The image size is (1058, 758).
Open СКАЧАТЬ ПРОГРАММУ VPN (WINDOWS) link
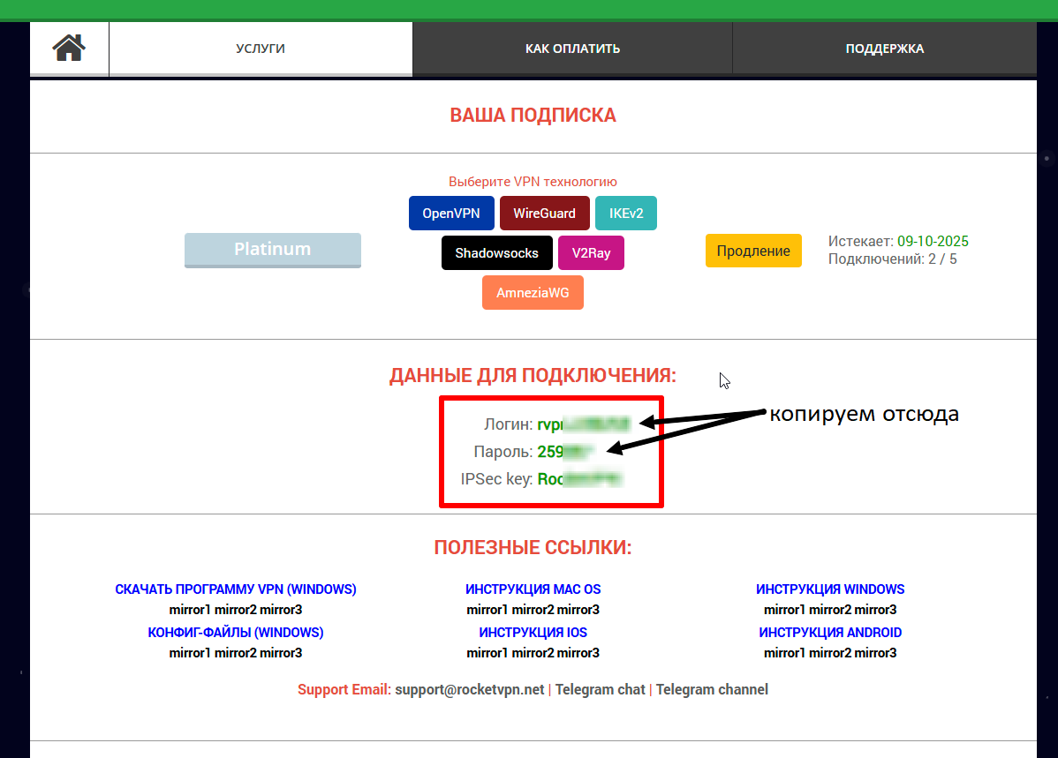point(236,589)
